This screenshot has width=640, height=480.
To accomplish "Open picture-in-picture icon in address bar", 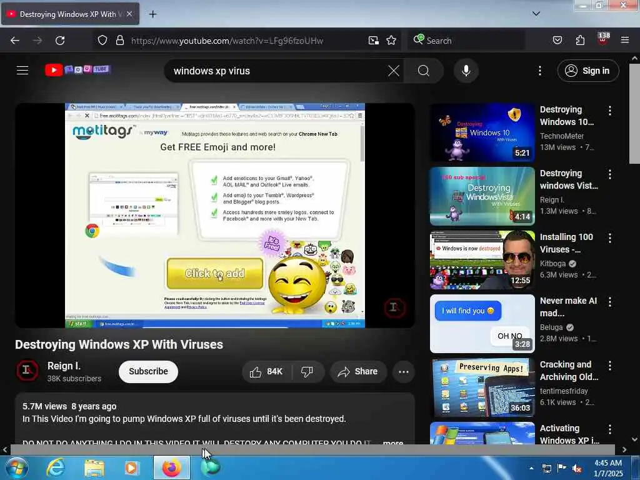I will tap(374, 41).
